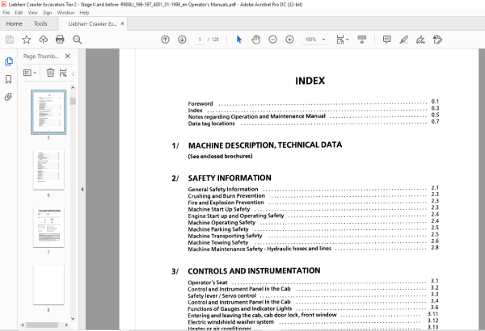Print the document using printer icon

point(60,40)
